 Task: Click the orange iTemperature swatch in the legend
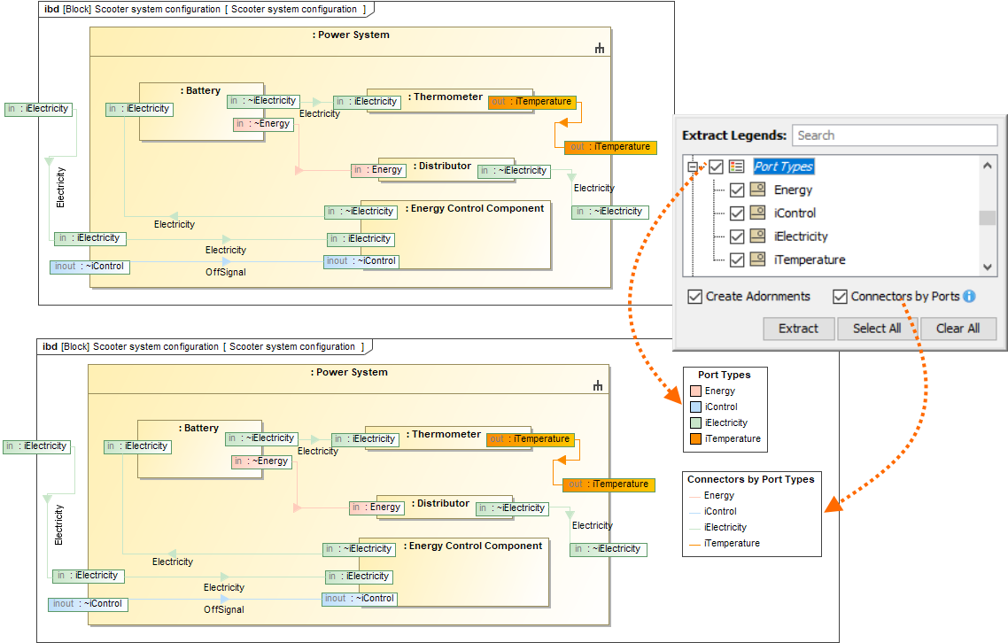(x=695, y=438)
